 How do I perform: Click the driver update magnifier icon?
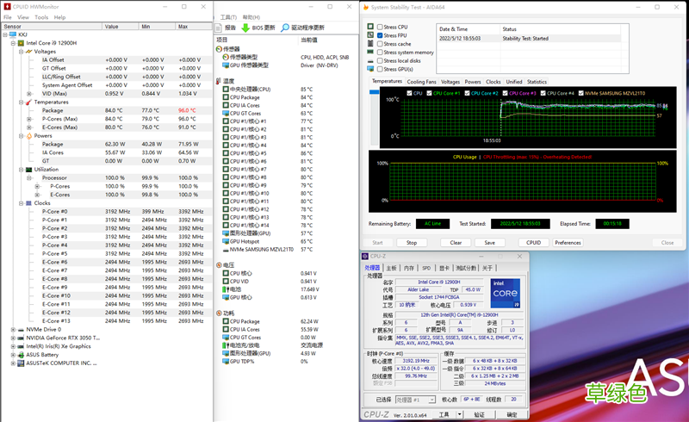pyautogui.click(x=285, y=28)
